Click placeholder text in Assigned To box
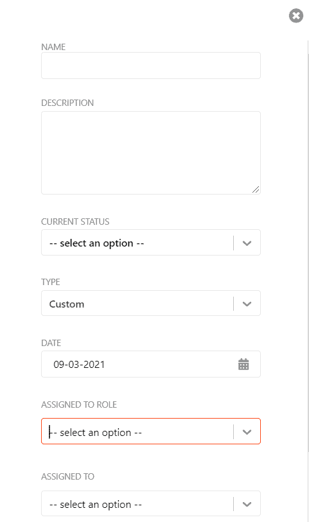This screenshot has height=522, width=309. (x=96, y=505)
